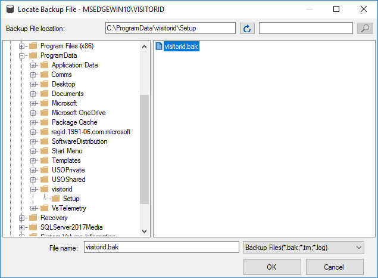Select the visitorid.bak file icon
Image resolution: width=378 pixels, height=278 pixels.
tap(159, 46)
